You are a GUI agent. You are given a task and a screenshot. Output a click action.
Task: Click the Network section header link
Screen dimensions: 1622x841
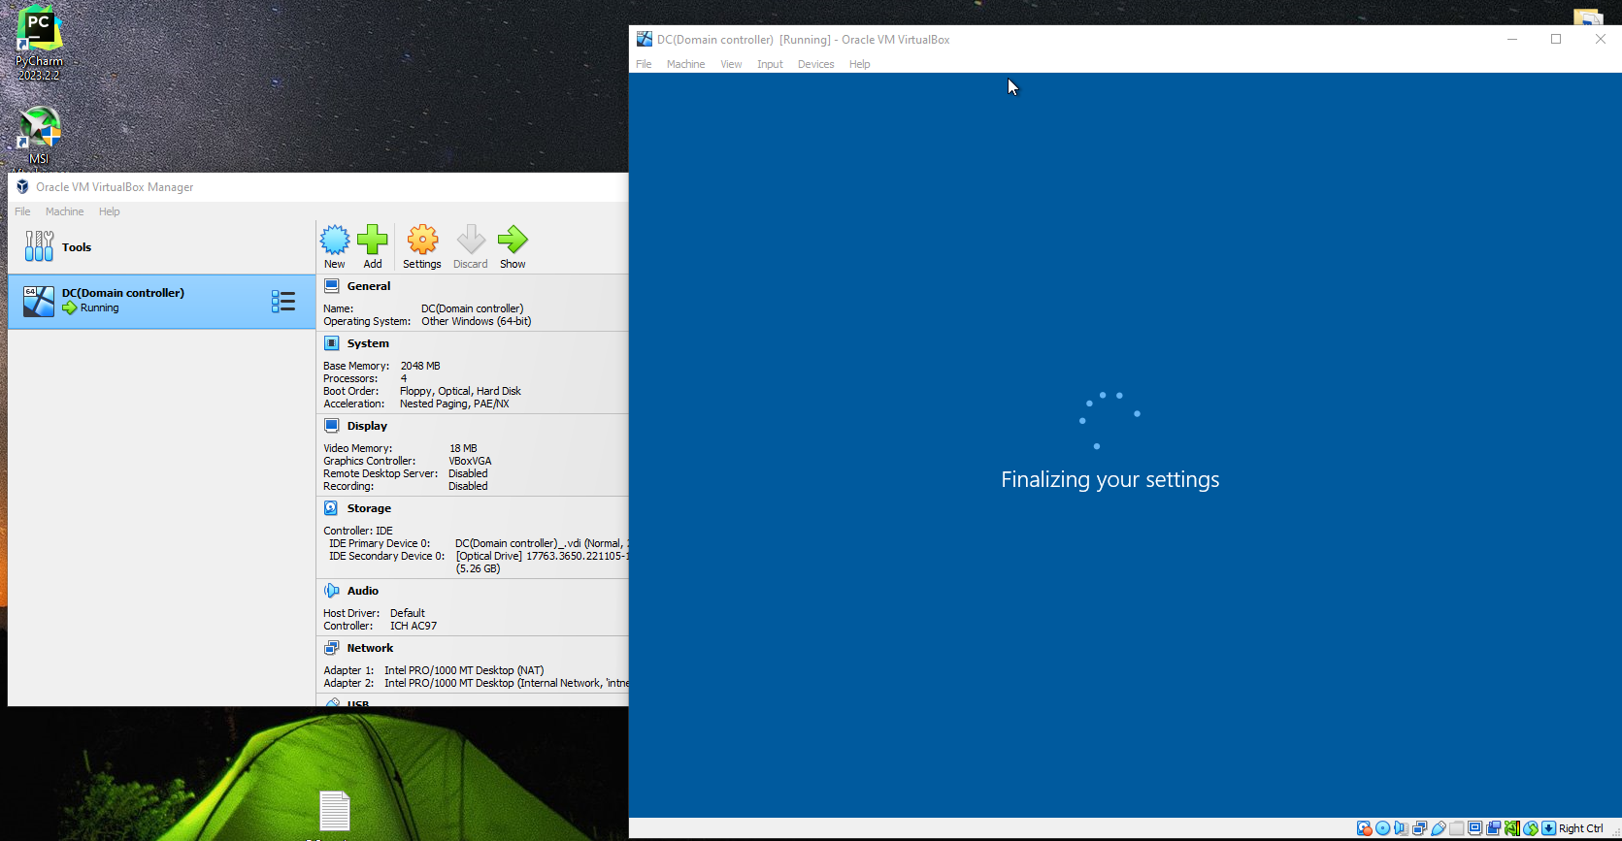pyautogui.click(x=370, y=648)
